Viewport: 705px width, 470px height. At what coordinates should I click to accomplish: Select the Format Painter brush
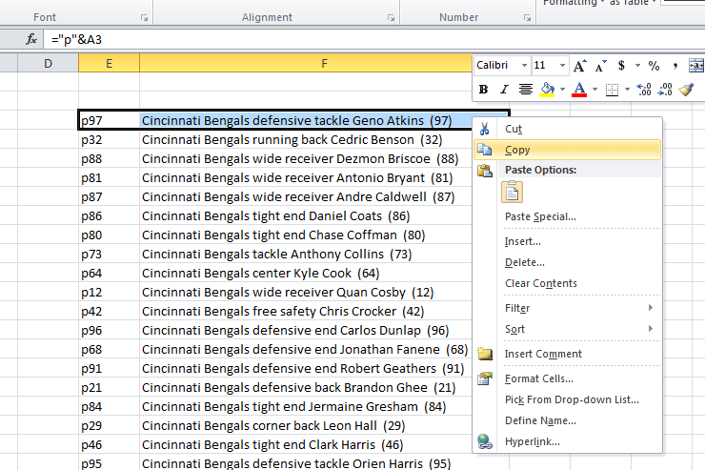pos(686,90)
